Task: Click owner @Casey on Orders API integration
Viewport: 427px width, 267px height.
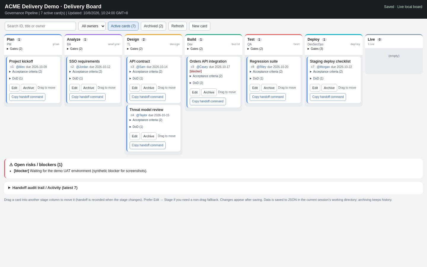Action: click(x=202, y=67)
